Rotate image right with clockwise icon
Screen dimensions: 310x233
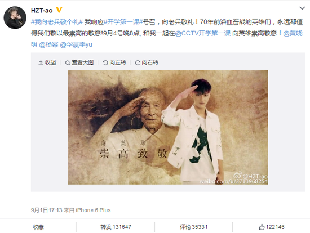[x=138, y=63]
